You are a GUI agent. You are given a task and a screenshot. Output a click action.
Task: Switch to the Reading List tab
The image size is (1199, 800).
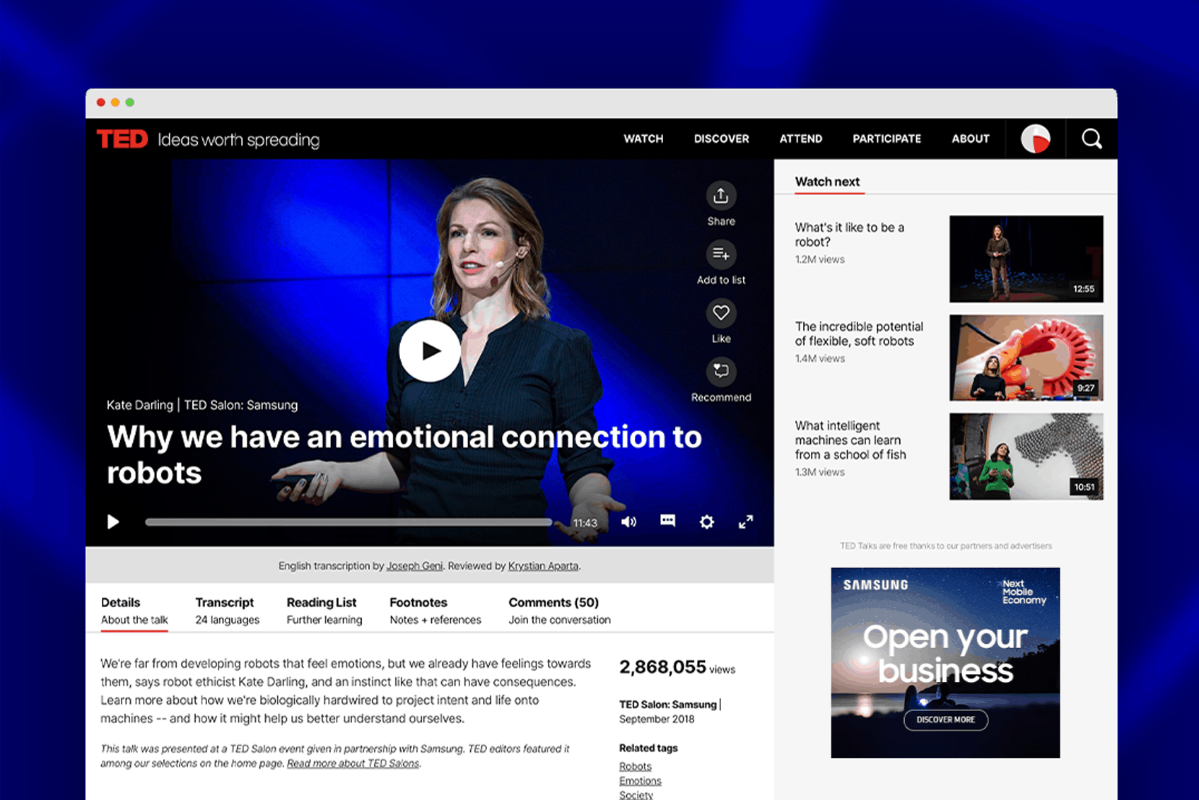pos(324,611)
